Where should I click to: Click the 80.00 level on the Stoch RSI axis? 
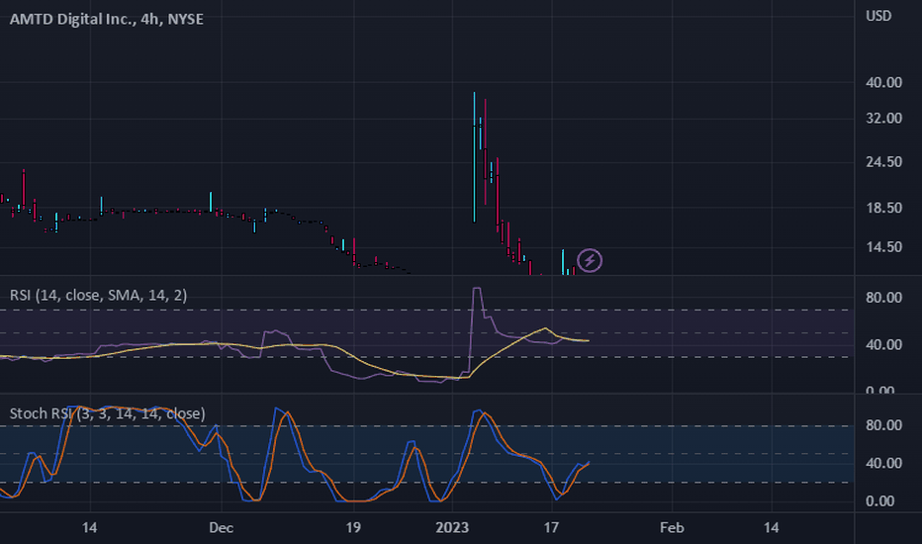tap(883, 425)
